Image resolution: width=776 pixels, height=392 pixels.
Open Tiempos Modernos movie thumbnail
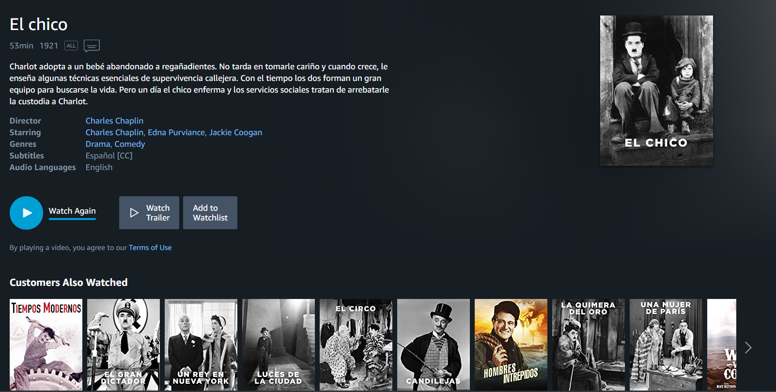[x=46, y=345]
